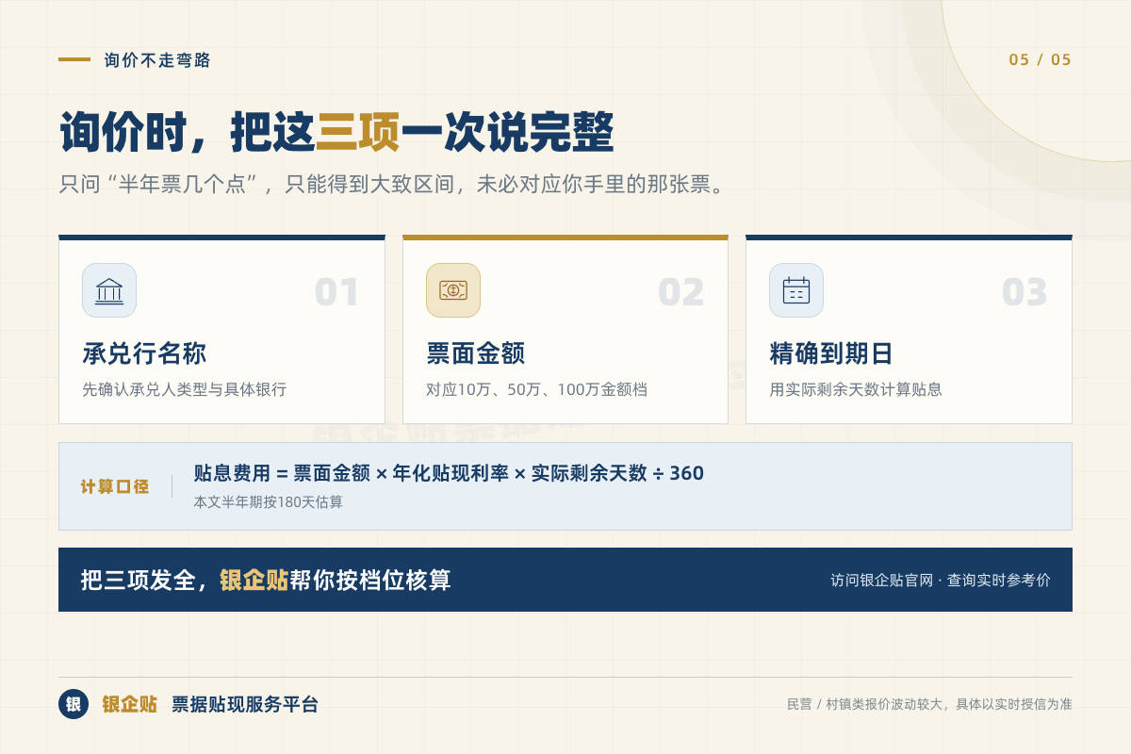Click the footer text 票据贴现服务平台
The height and width of the screenshot is (754, 1131).
click(245, 704)
